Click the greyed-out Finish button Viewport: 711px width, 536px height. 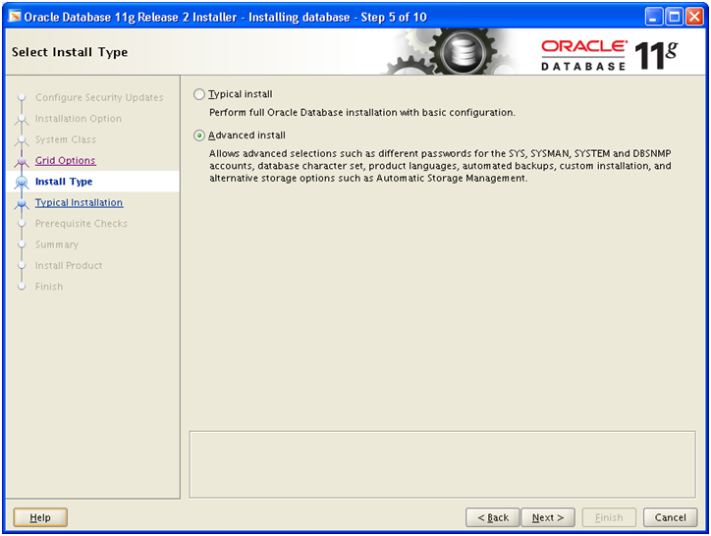pos(609,517)
